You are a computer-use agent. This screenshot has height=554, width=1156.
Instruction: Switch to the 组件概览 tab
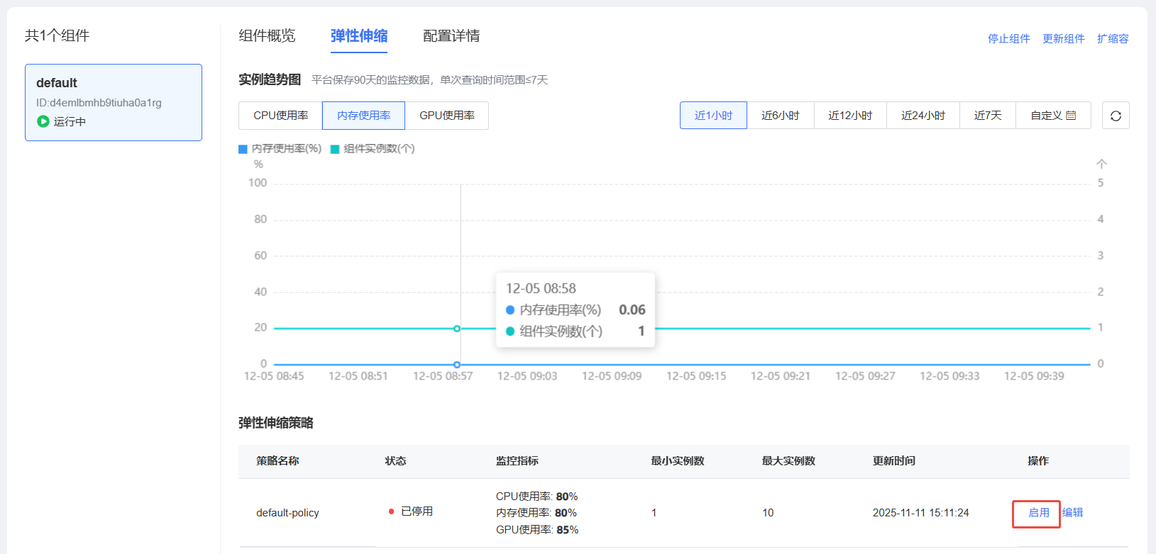click(267, 36)
